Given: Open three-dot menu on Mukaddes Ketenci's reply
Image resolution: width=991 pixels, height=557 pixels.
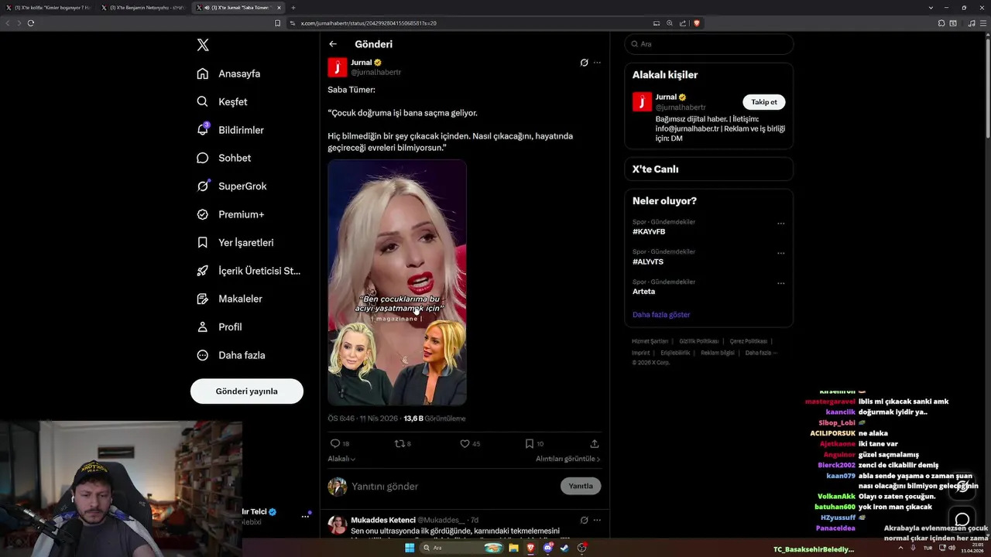Looking at the screenshot, I should coord(597,520).
